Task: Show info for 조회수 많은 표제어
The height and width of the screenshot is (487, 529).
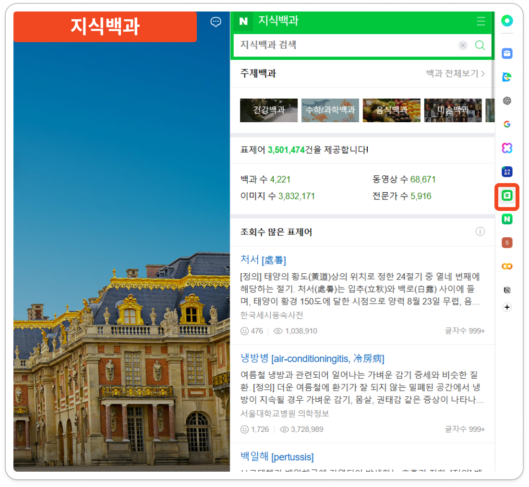Action: click(480, 232)
